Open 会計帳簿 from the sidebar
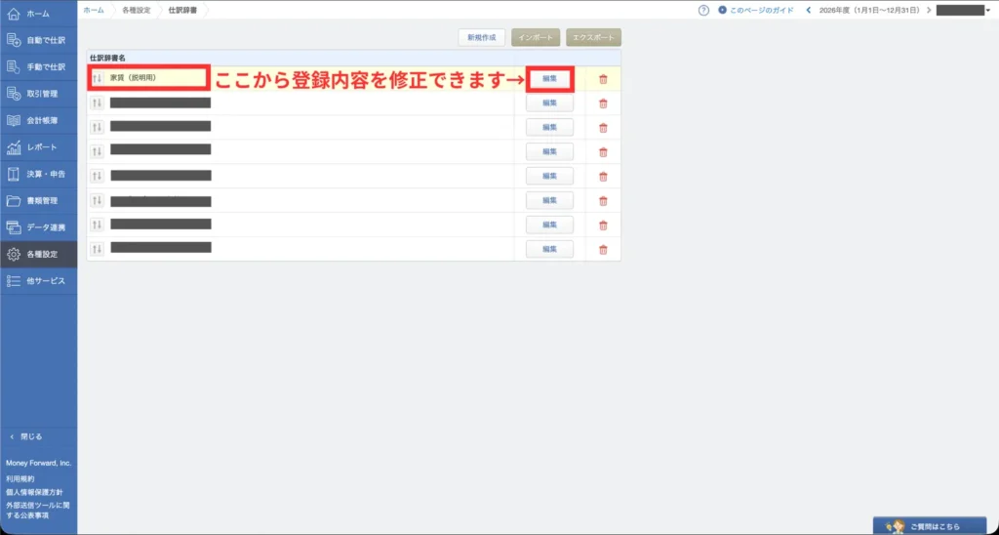The width and height of the screenshot is (999, 535). (x=38, y=120)
